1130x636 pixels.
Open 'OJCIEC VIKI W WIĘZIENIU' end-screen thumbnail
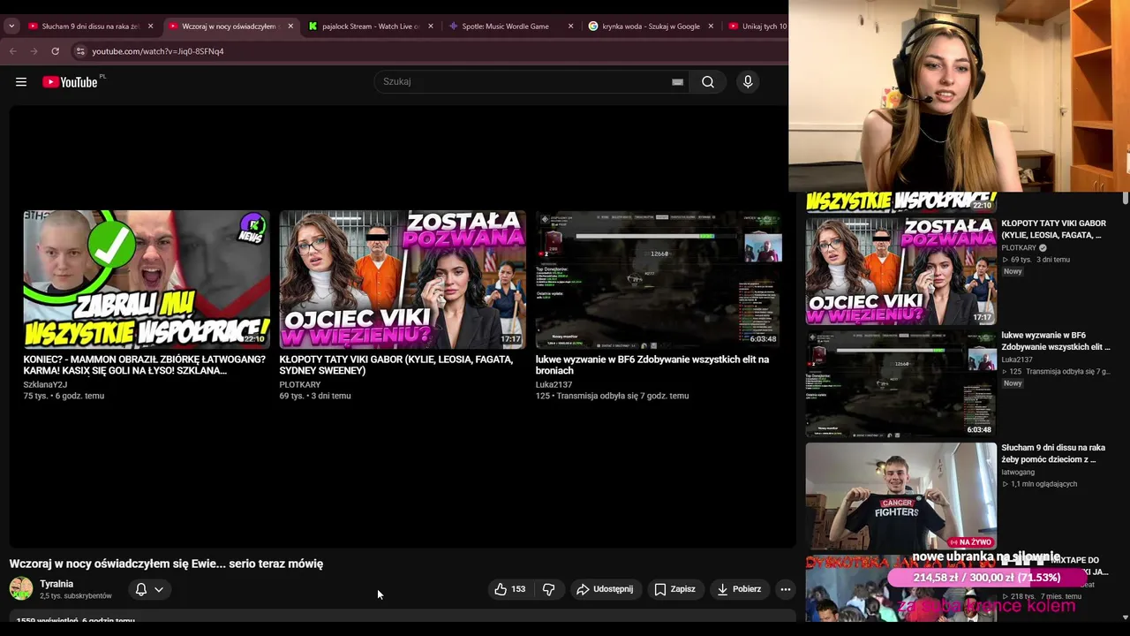point(403,279)
